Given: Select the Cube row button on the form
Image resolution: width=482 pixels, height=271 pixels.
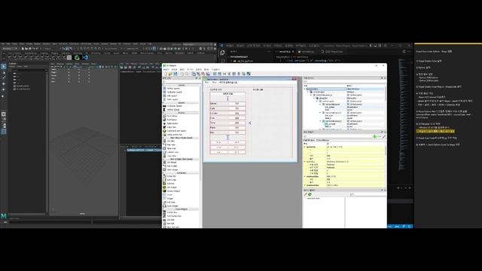Looking at the screenshot, I should click(237, 108).
